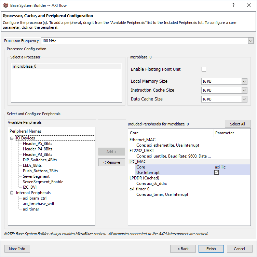This screenshot has height=257, width=257.
Task: Select microblaze_0 in the processor list
Action: [24, 66]
